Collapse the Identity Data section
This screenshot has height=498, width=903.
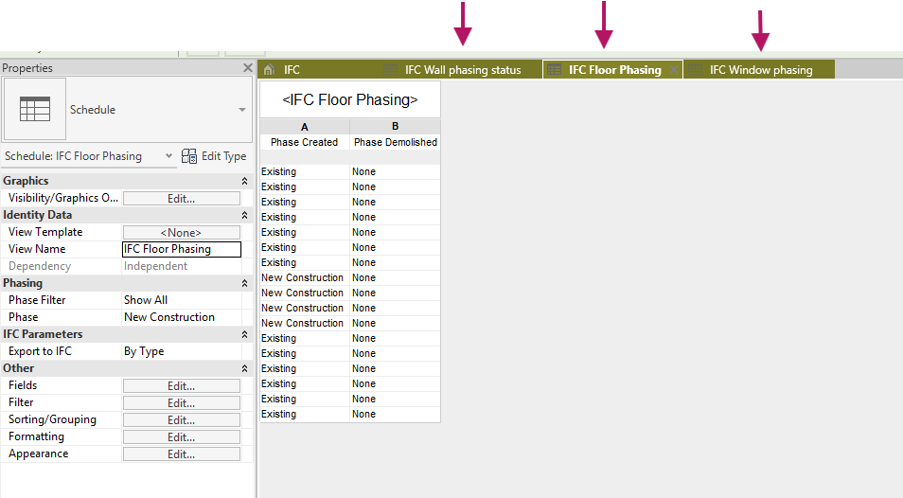click(x=246, y=215)
